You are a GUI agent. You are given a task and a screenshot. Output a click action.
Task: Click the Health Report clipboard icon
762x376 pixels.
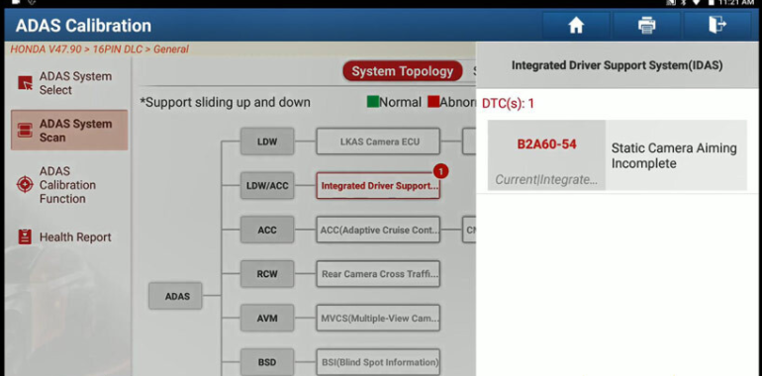26,237
